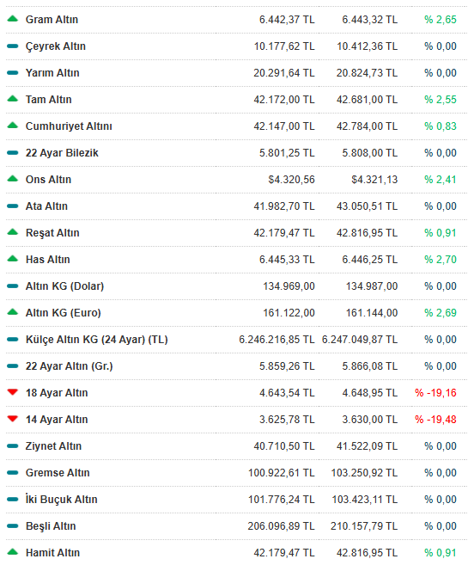The image size is (468, 565).
Task: Select Ons Altın sell price $4.321,13
Action: point(374,180)
